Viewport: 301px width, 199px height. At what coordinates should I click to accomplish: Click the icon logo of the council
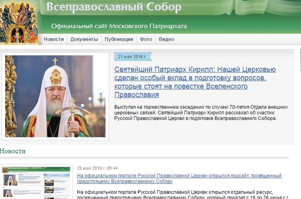(x=19, y=22)
